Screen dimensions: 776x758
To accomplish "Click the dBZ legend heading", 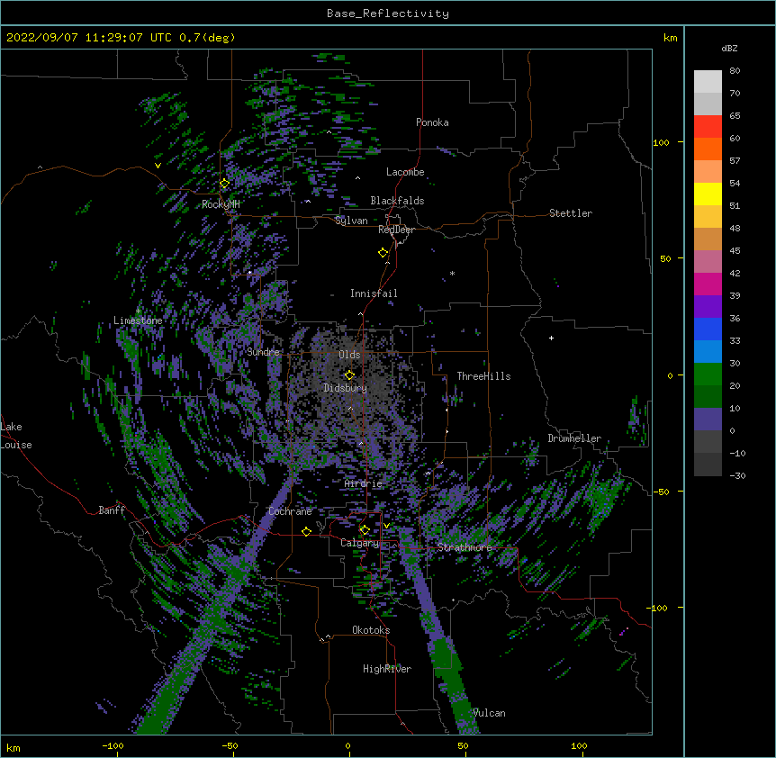I will [x=729, y=49].
